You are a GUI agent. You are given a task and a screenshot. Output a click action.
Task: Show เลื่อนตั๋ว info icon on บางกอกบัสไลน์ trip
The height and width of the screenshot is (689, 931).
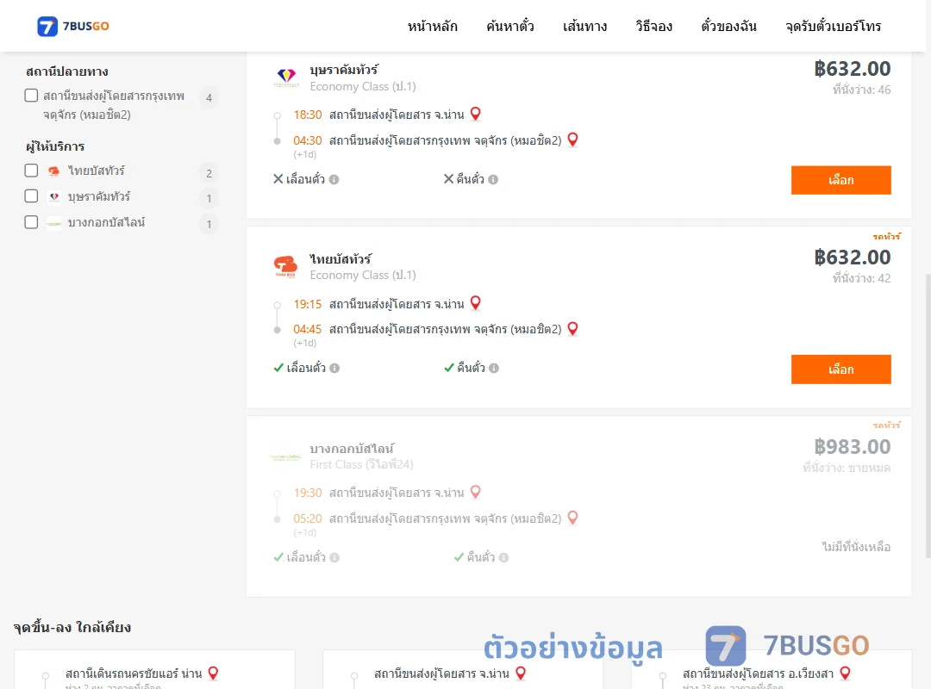coord(334,557)
